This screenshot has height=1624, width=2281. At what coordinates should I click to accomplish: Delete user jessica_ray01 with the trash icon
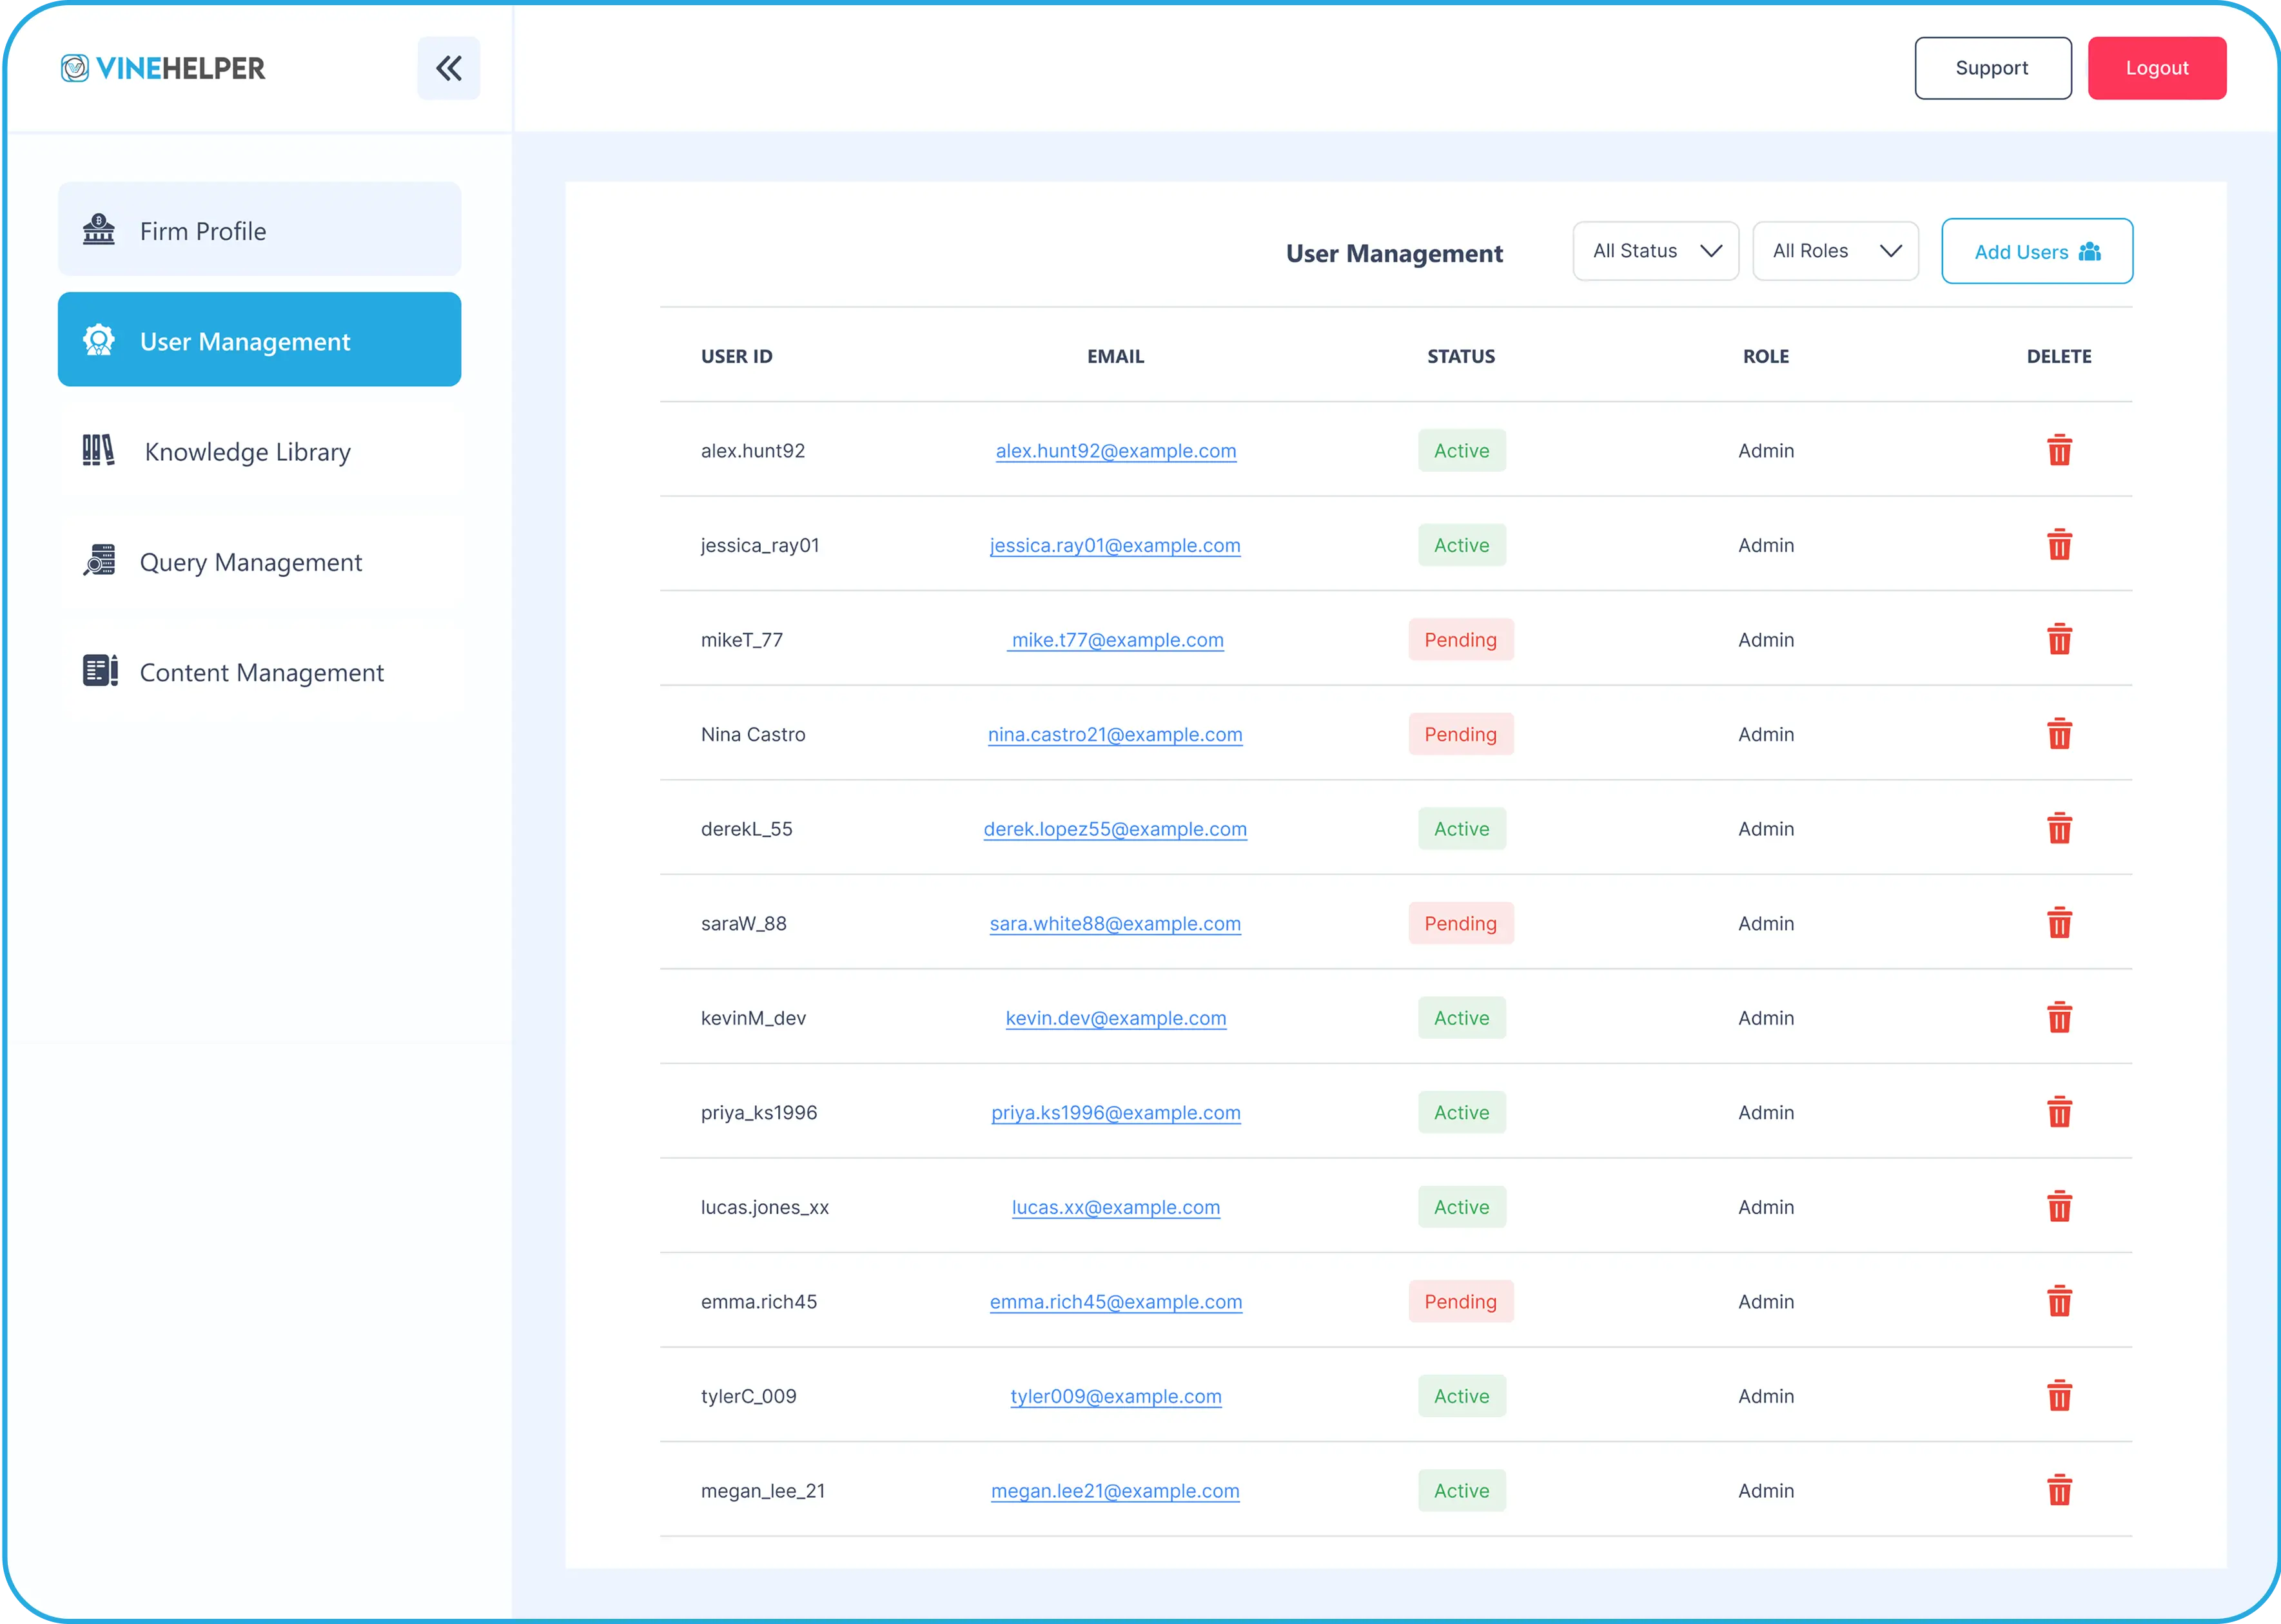pyautogui.click(x=2059, y=545)
